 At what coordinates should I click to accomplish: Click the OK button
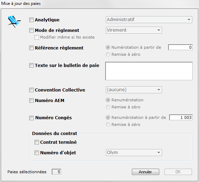pos(178,172)
